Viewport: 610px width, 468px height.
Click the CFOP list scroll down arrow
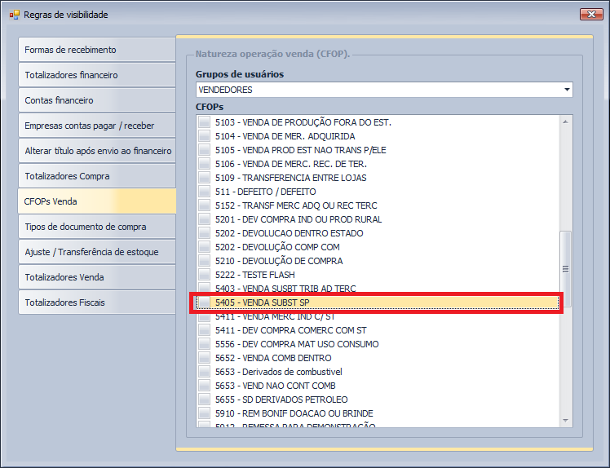(566, 421)
